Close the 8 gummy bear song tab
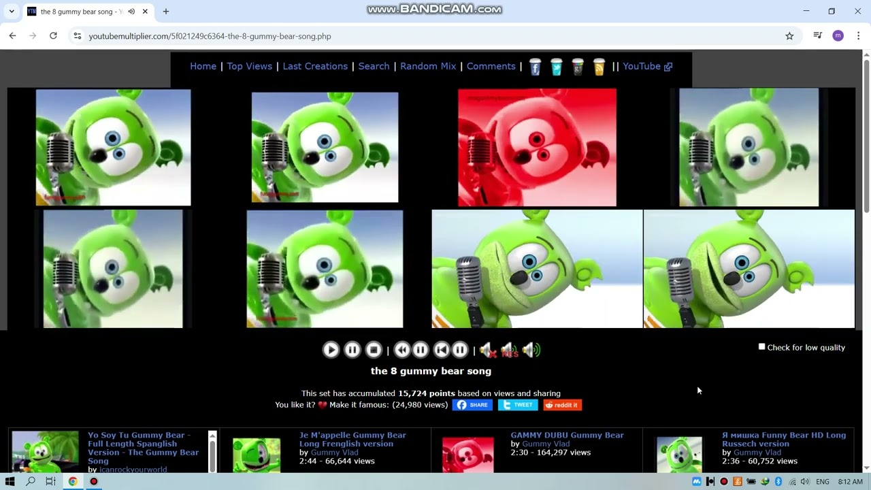The height and width of the screenshot is (490, 871). tap(145, 12)
